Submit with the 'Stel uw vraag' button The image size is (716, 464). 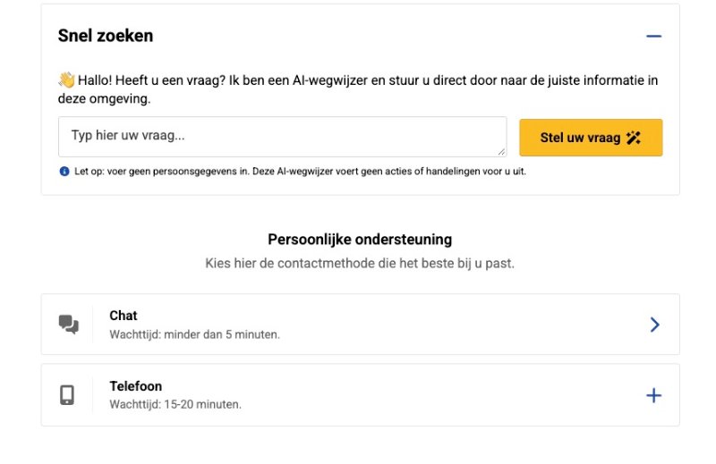pyautogui.click(x=591, y=138)
